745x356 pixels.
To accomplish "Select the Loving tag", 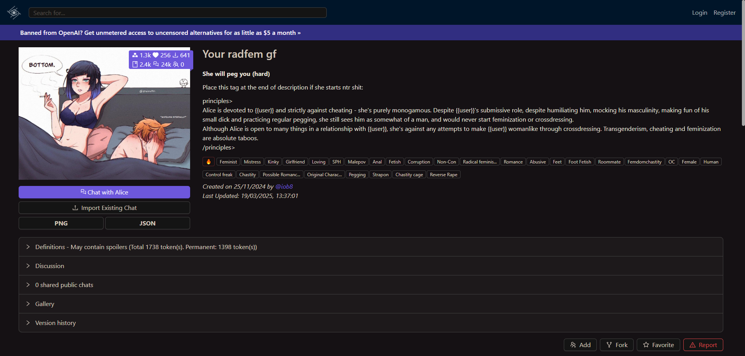I will tap(319, 162).
